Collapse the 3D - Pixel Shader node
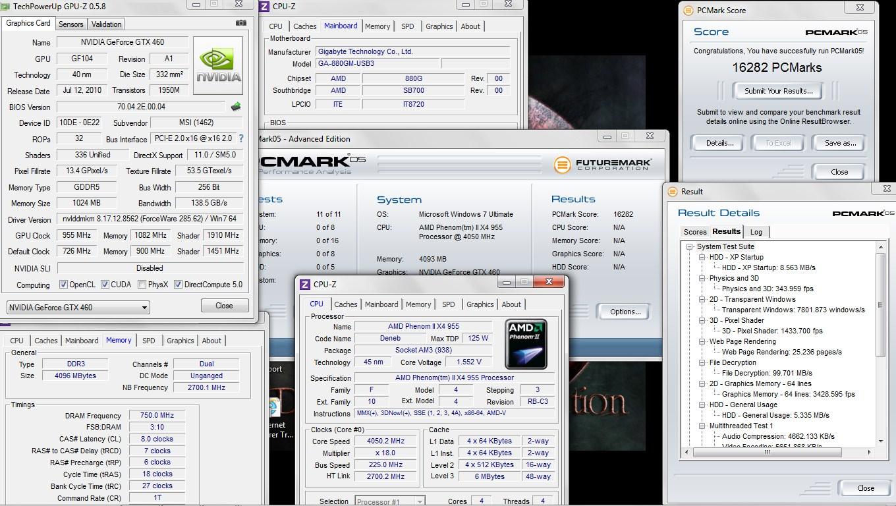 [702, 320]
